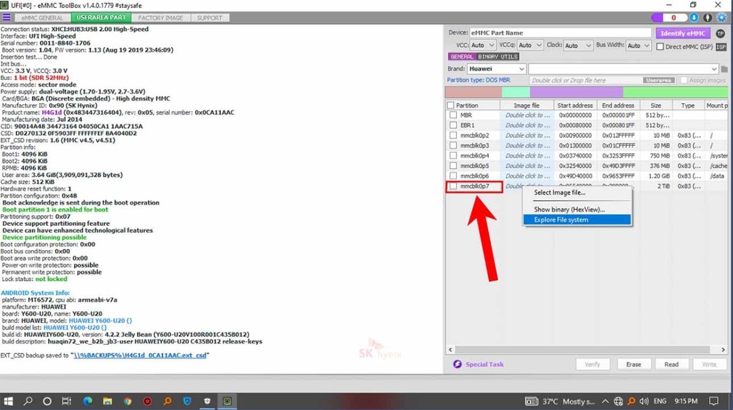This screenshot has width=733, height=410.
Task: Open the hamburger menu icon
Action: pyautogui.click(x=7, y=18)
